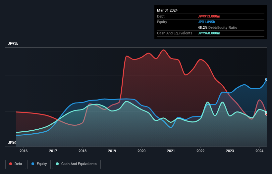Toggle Cash And Equivalents legend button
The height and width of the screenshot is (174, 272).
(76, 164)
